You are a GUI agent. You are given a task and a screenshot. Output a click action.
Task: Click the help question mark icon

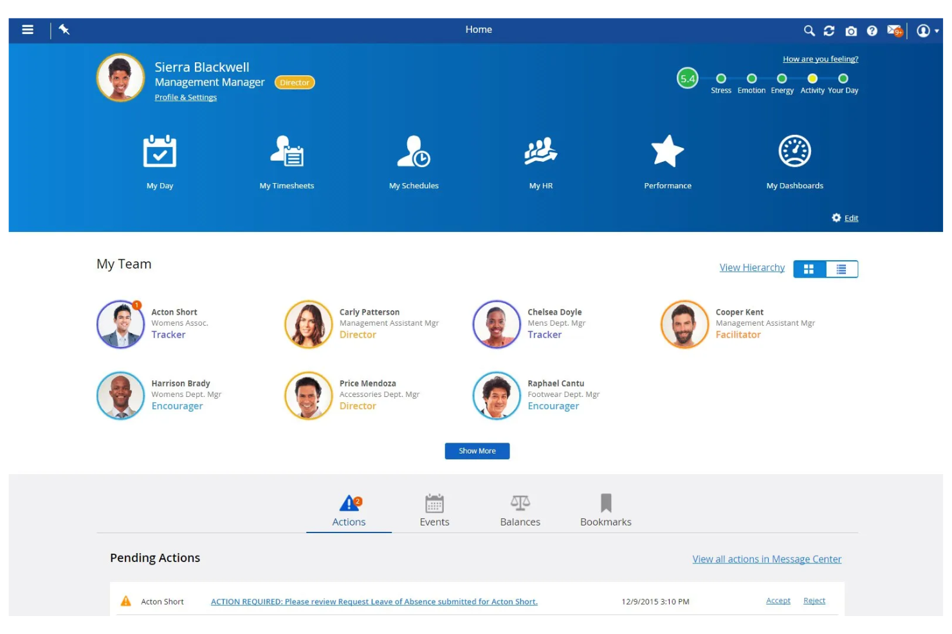click(872, 30)
